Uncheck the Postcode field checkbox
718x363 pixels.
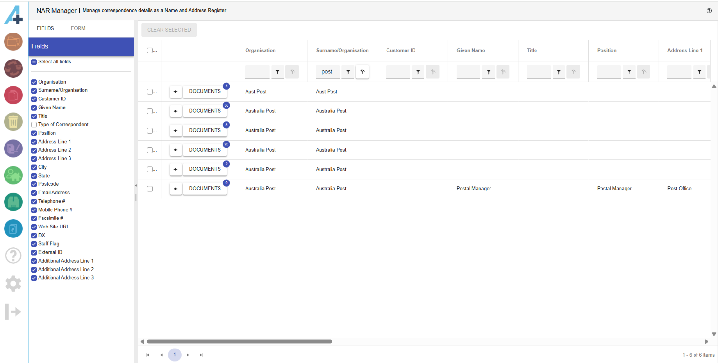click(34, 184)
